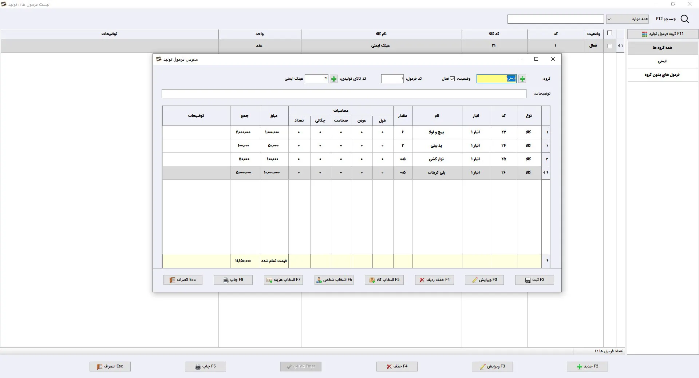This screenshot has height=378, width=699.
Task: Open the F11 گروه فرمول تولید groups button
Action: click(663, 34)
